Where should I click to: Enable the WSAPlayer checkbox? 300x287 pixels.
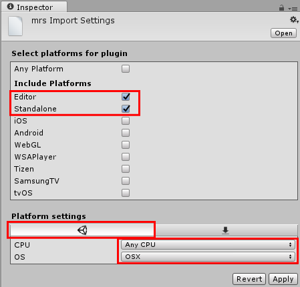(x=126, y=157)
